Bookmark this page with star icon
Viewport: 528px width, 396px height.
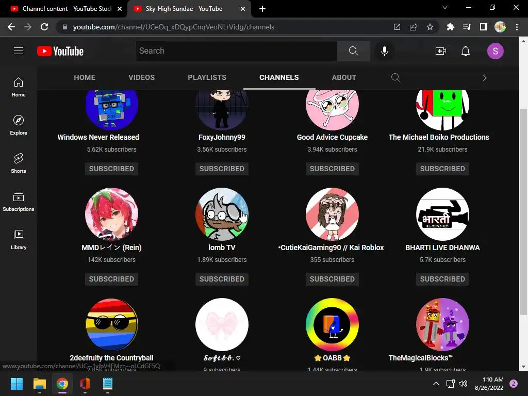430,27
